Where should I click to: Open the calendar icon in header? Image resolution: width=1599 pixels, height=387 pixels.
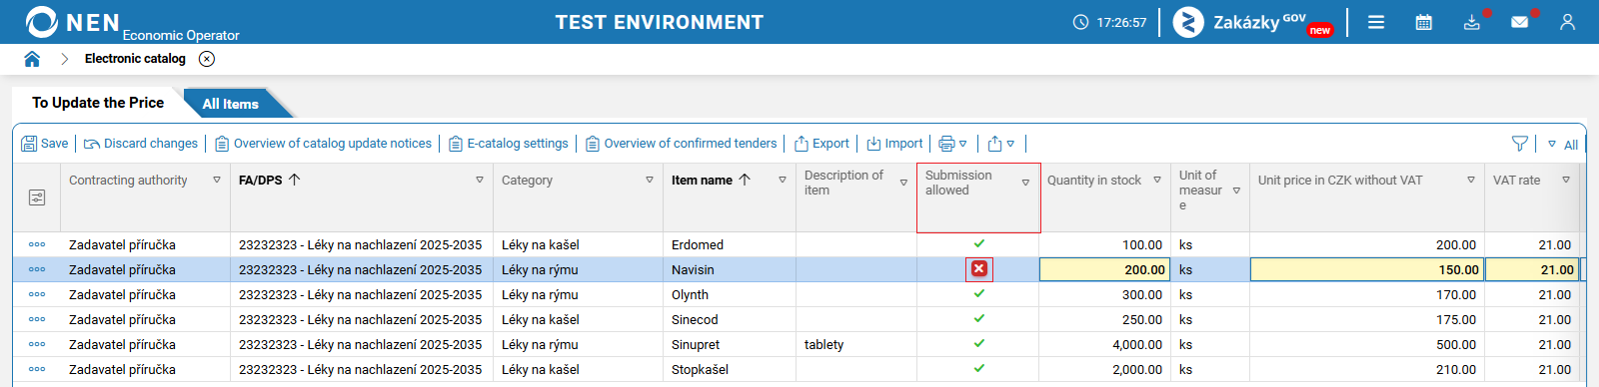1424,22
